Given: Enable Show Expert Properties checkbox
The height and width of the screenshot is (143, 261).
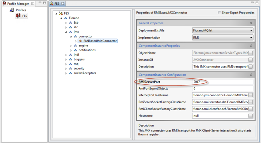Looking at the screenshot, I should point(220,13).
